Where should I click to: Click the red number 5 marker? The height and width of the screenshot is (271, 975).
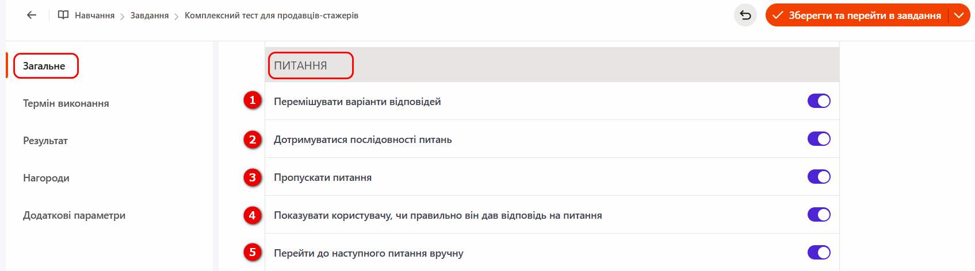point(253,253)
